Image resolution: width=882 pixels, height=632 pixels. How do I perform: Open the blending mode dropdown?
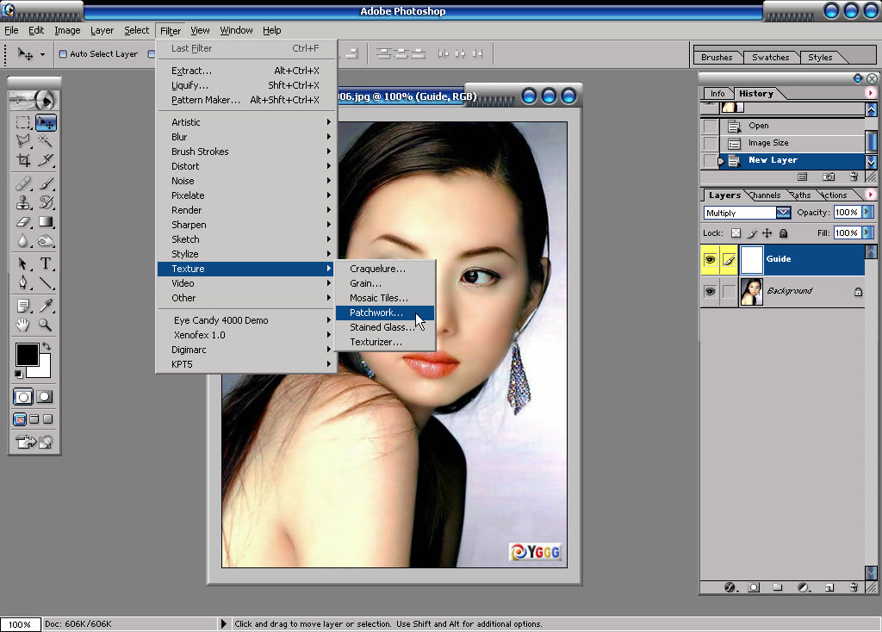point(783,213)
